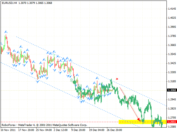The width and height of the screenshot is (177, 132).
Task: Click the 1.2945 price scale label
Action: [172, 99]
